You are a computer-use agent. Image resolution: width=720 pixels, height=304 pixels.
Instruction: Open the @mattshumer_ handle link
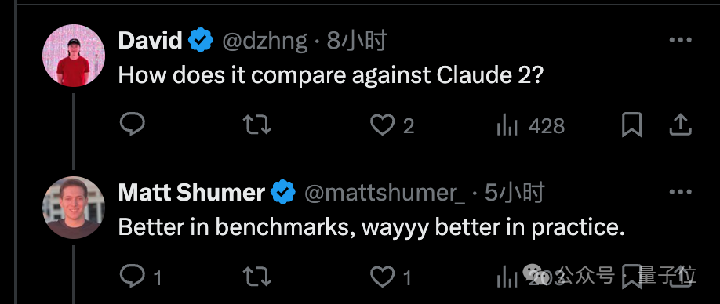pyautogui.click(x=385, y=193)
